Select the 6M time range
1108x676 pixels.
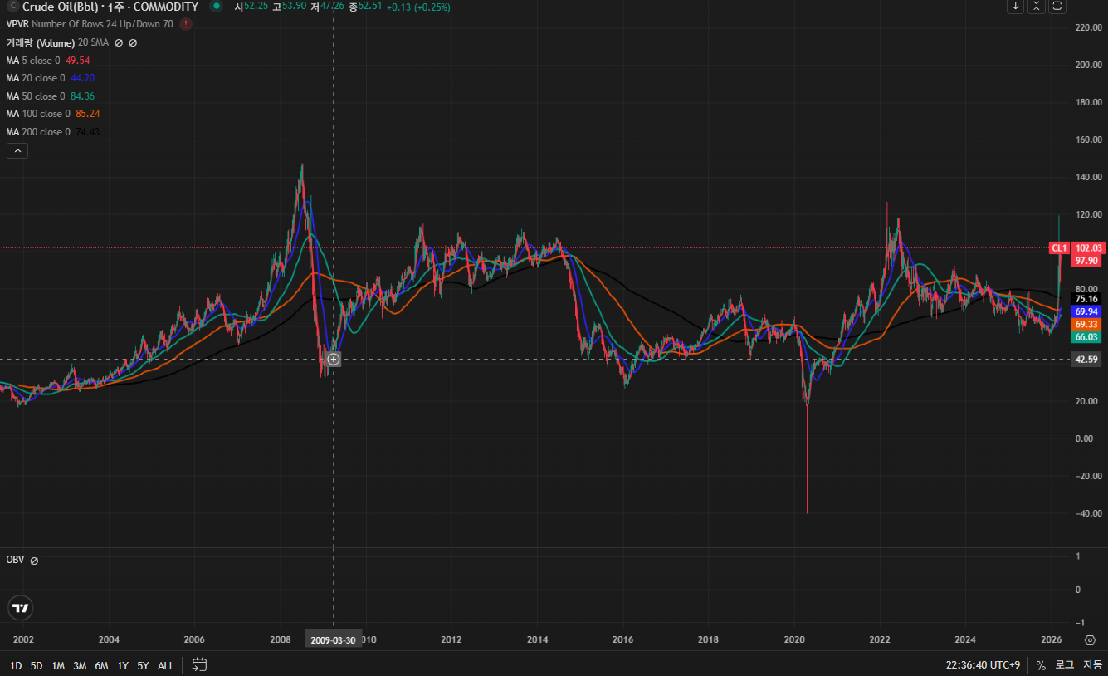(x=101, y=665)
